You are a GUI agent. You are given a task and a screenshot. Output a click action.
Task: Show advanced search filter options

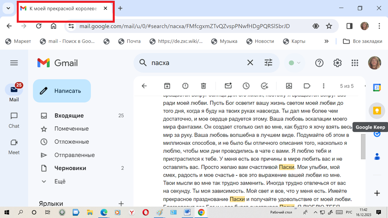coord(268,63)
